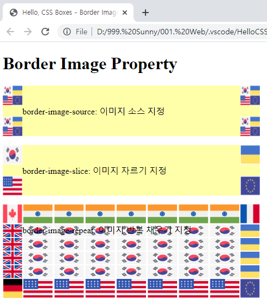This screenshot has height=304, width=267.
Task: Click the border-image-slice description text
Action: point(94,171)
